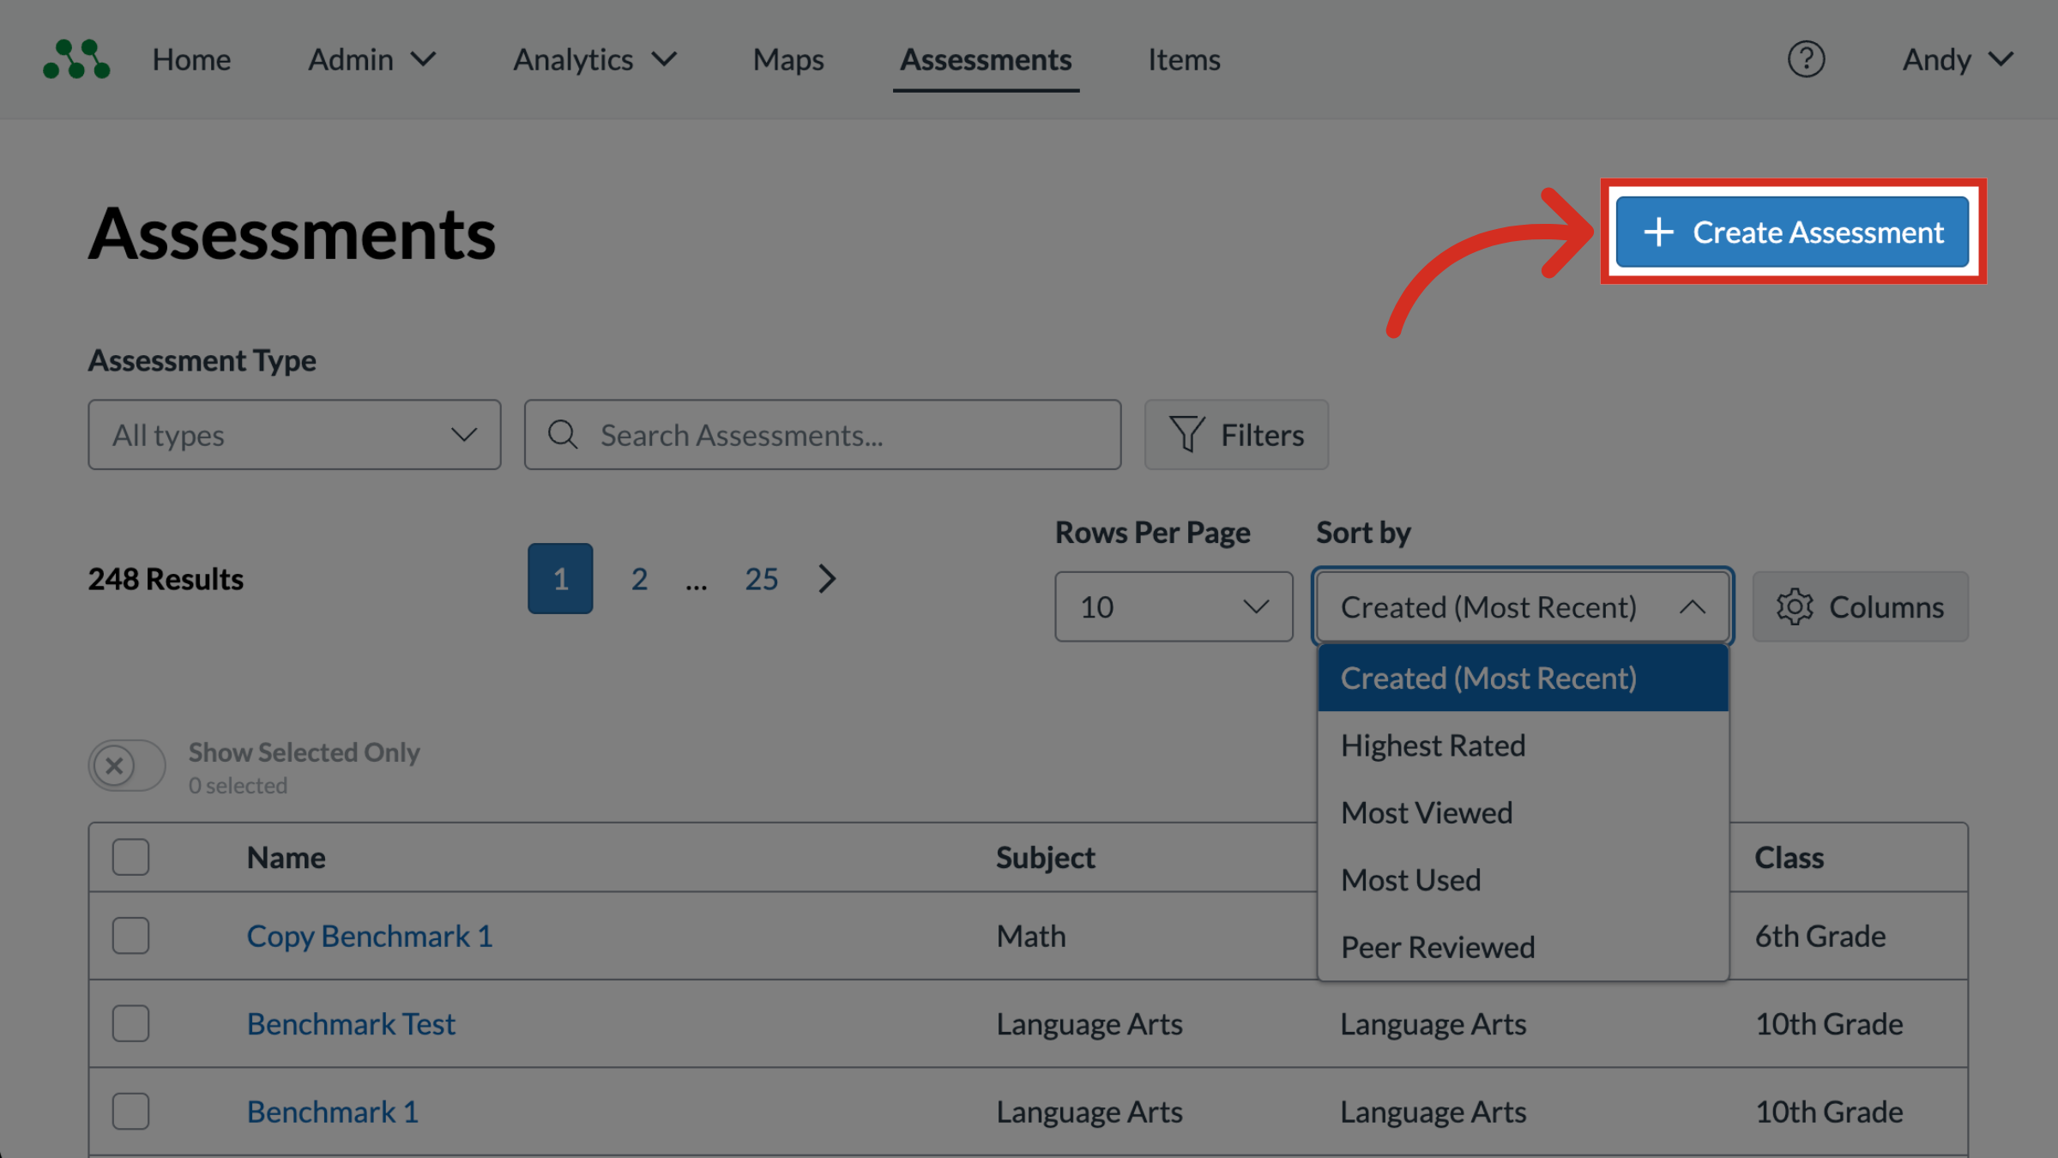Viewport: 2058px width, 1158px height.
Task: Click the funnel icon on Filters
Action: [x=1187, y=435]
